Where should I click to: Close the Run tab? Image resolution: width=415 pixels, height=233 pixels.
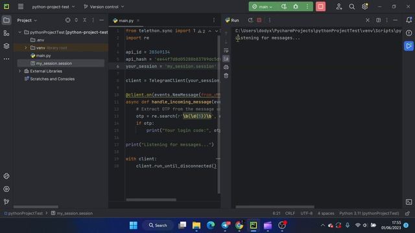click(x=368, y=20)
